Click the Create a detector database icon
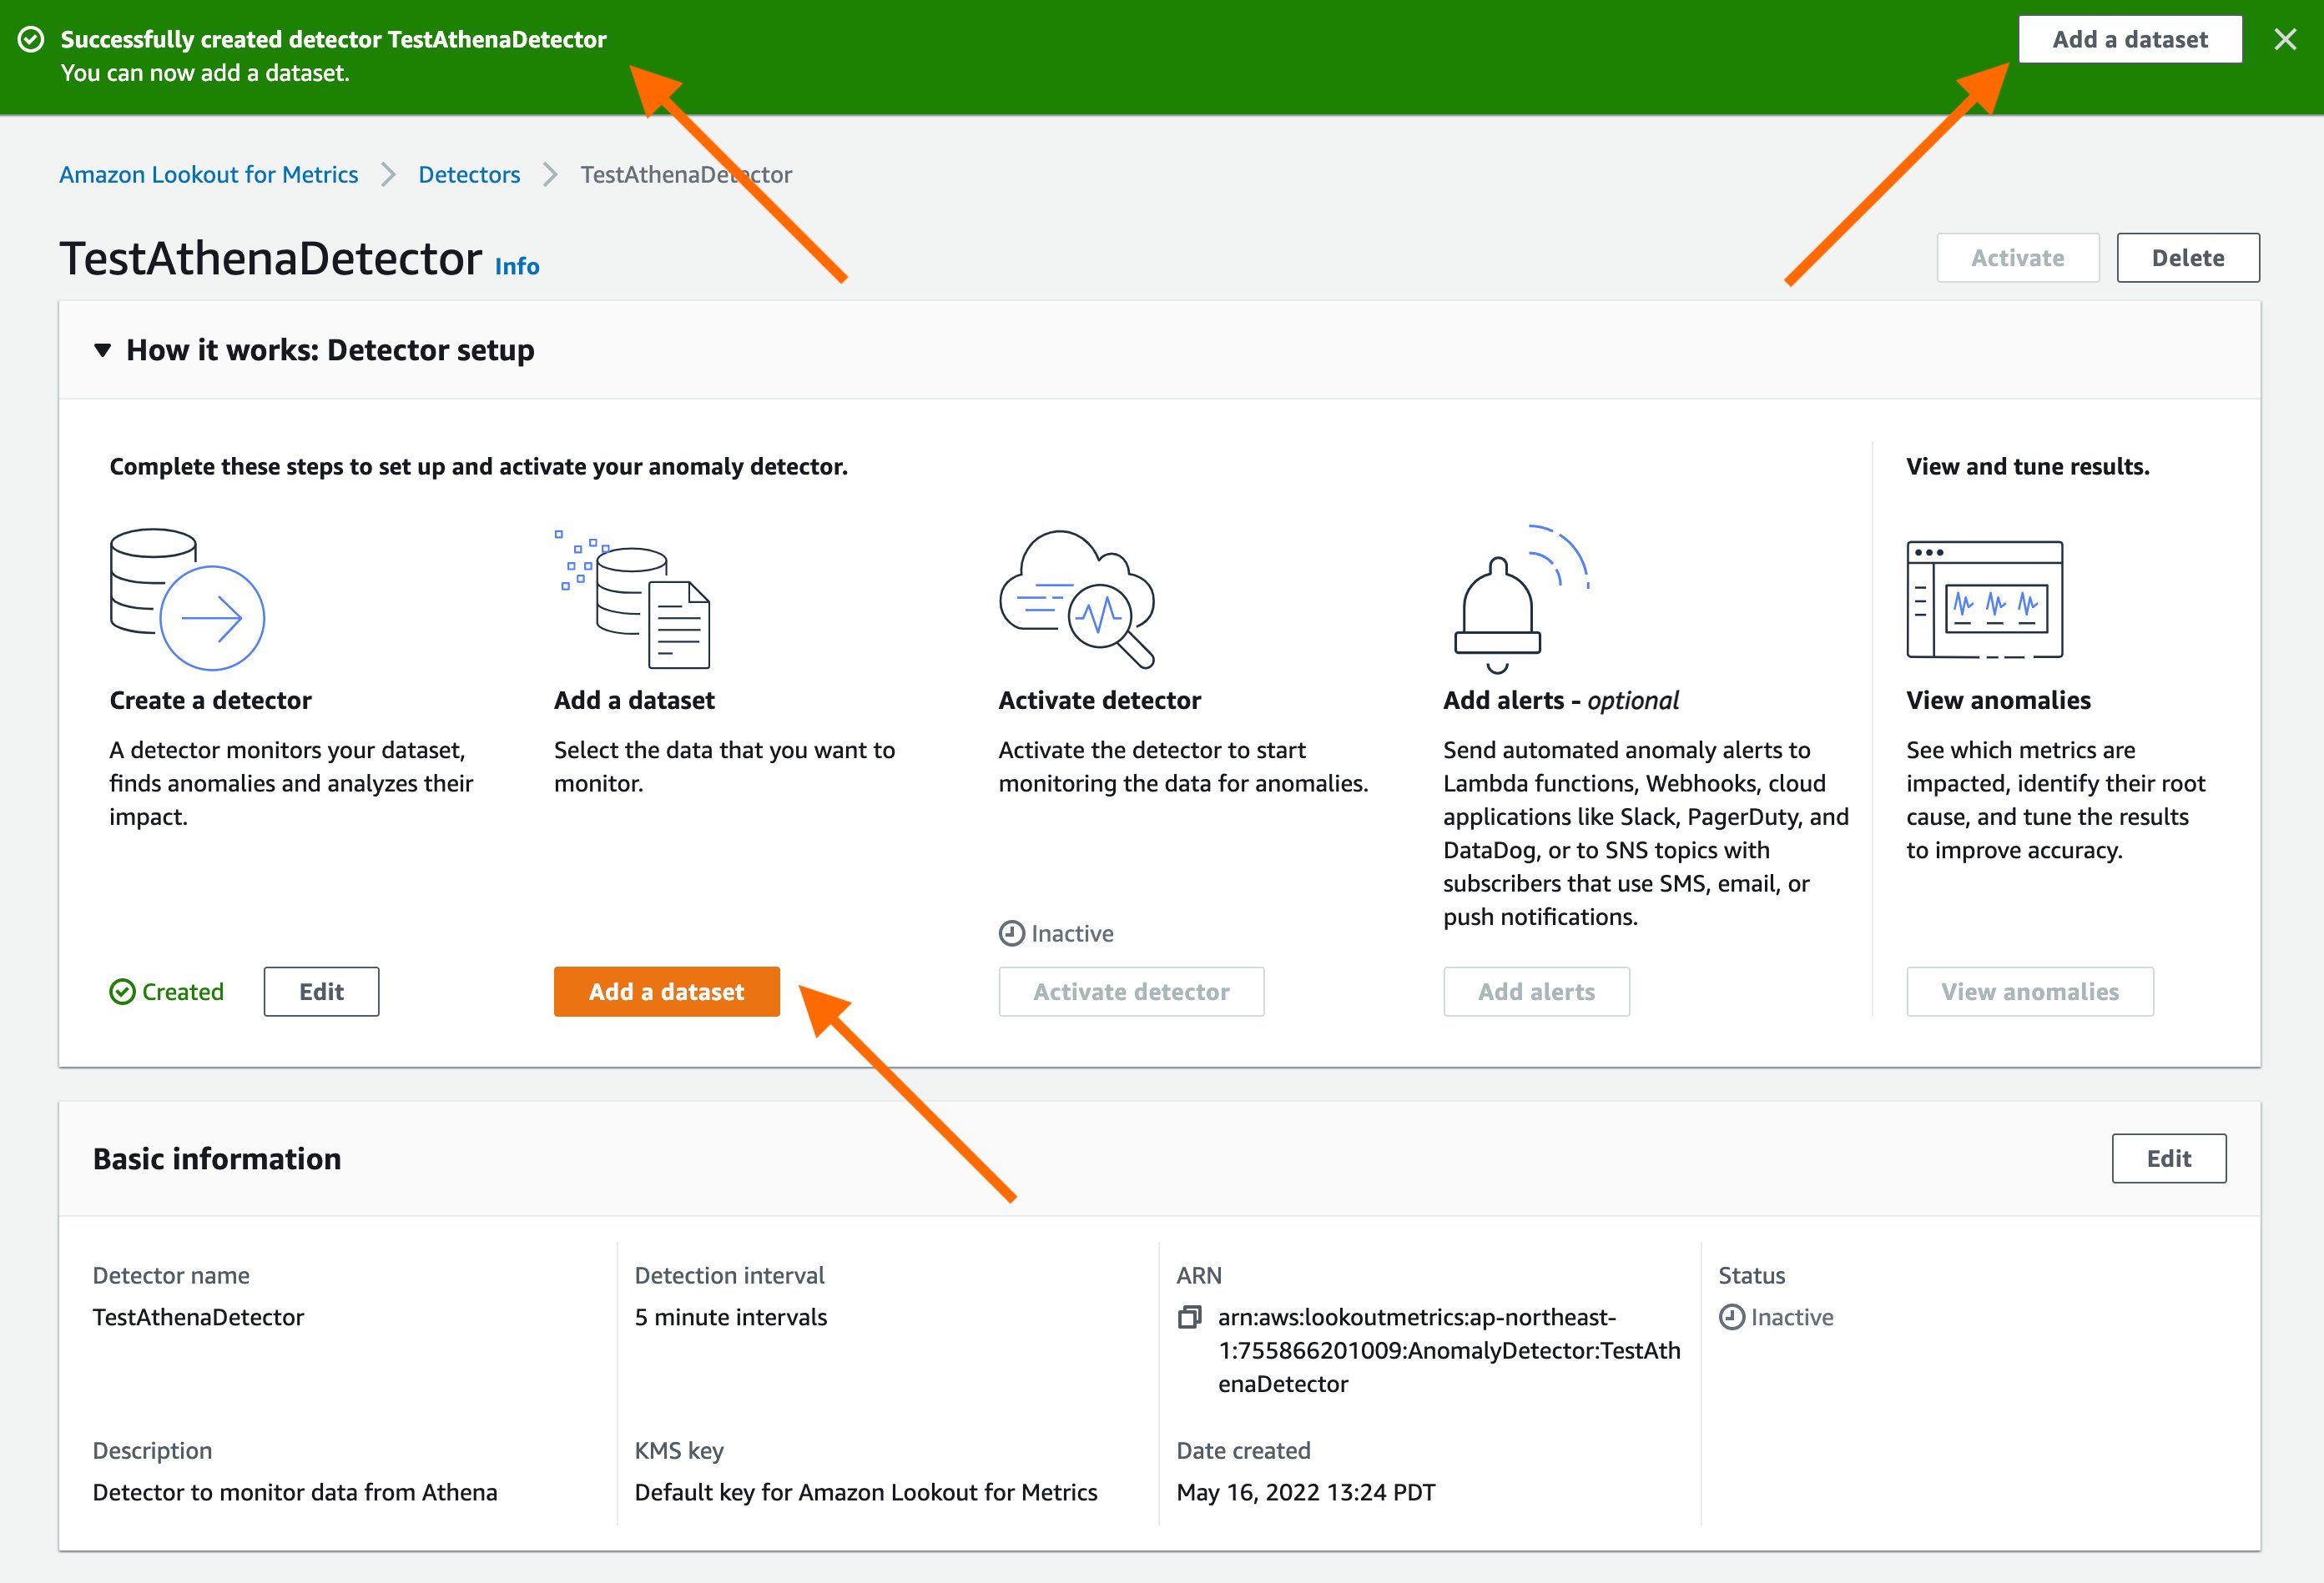The height and width of the screenshot is (1583, 2324). click(x=186, y=599)
